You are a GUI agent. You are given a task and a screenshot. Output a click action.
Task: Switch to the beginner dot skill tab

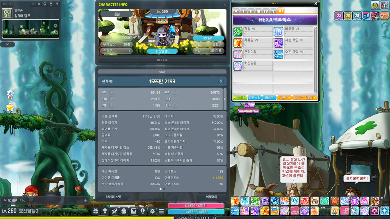236,11
